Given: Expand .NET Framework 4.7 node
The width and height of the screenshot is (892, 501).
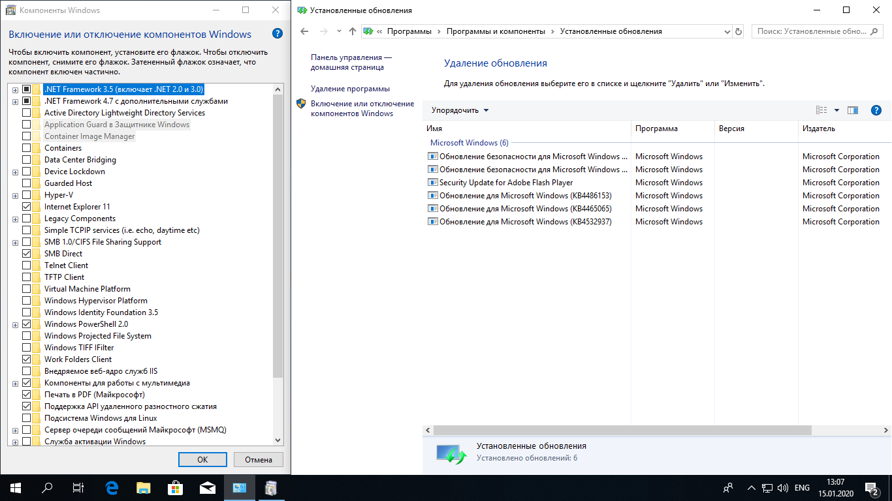Looking at the screenshot, I should [x=15, y=101].
